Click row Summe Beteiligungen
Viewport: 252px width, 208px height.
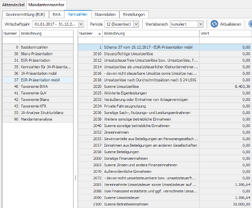coord(165,152)
